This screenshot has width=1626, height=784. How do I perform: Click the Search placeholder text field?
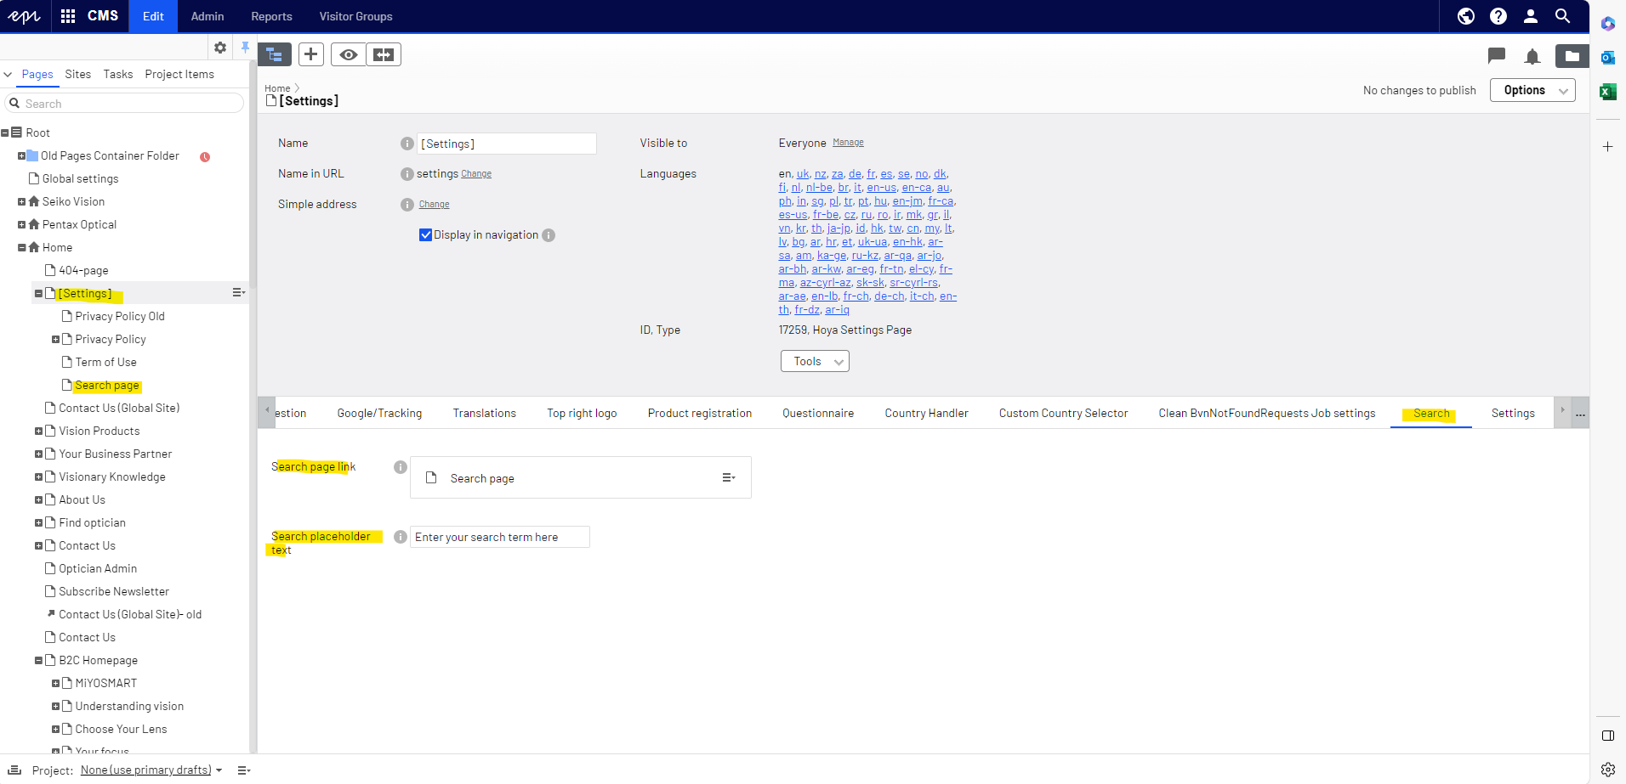pos(499,537)
